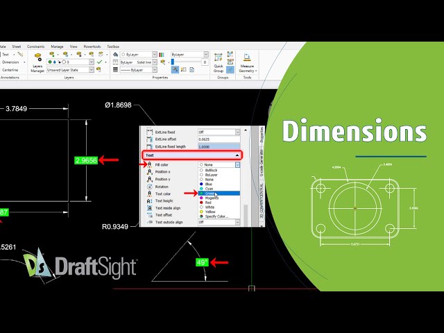This screenshot has width=444, height=333.
Task: Click the Dimension button in Annotations
Action: click(10, 62)
